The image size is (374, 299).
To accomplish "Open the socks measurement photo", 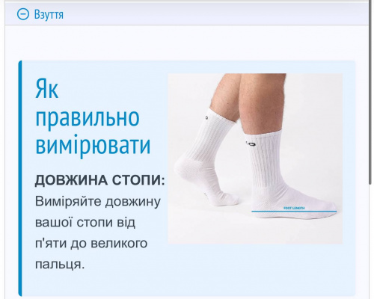I will click(x=255, y=158).
